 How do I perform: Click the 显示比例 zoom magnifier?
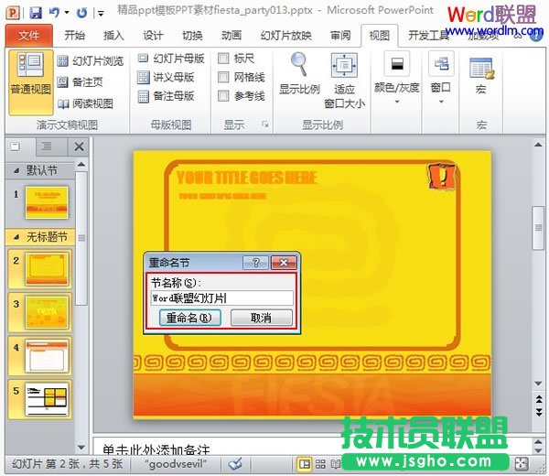299,73
